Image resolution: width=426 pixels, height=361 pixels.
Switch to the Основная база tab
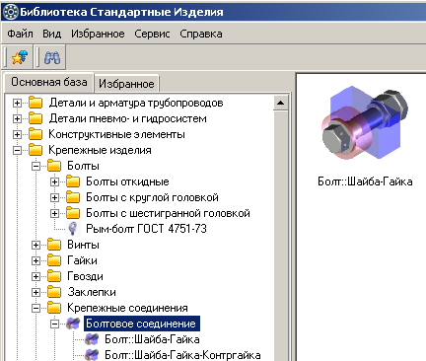click(49, 82)
